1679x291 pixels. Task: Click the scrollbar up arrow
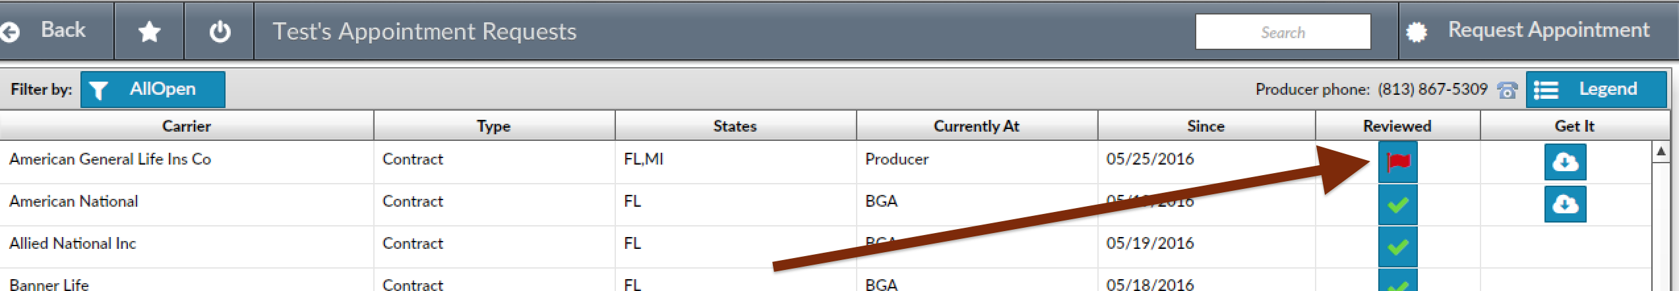click(x=1661, y=152)
